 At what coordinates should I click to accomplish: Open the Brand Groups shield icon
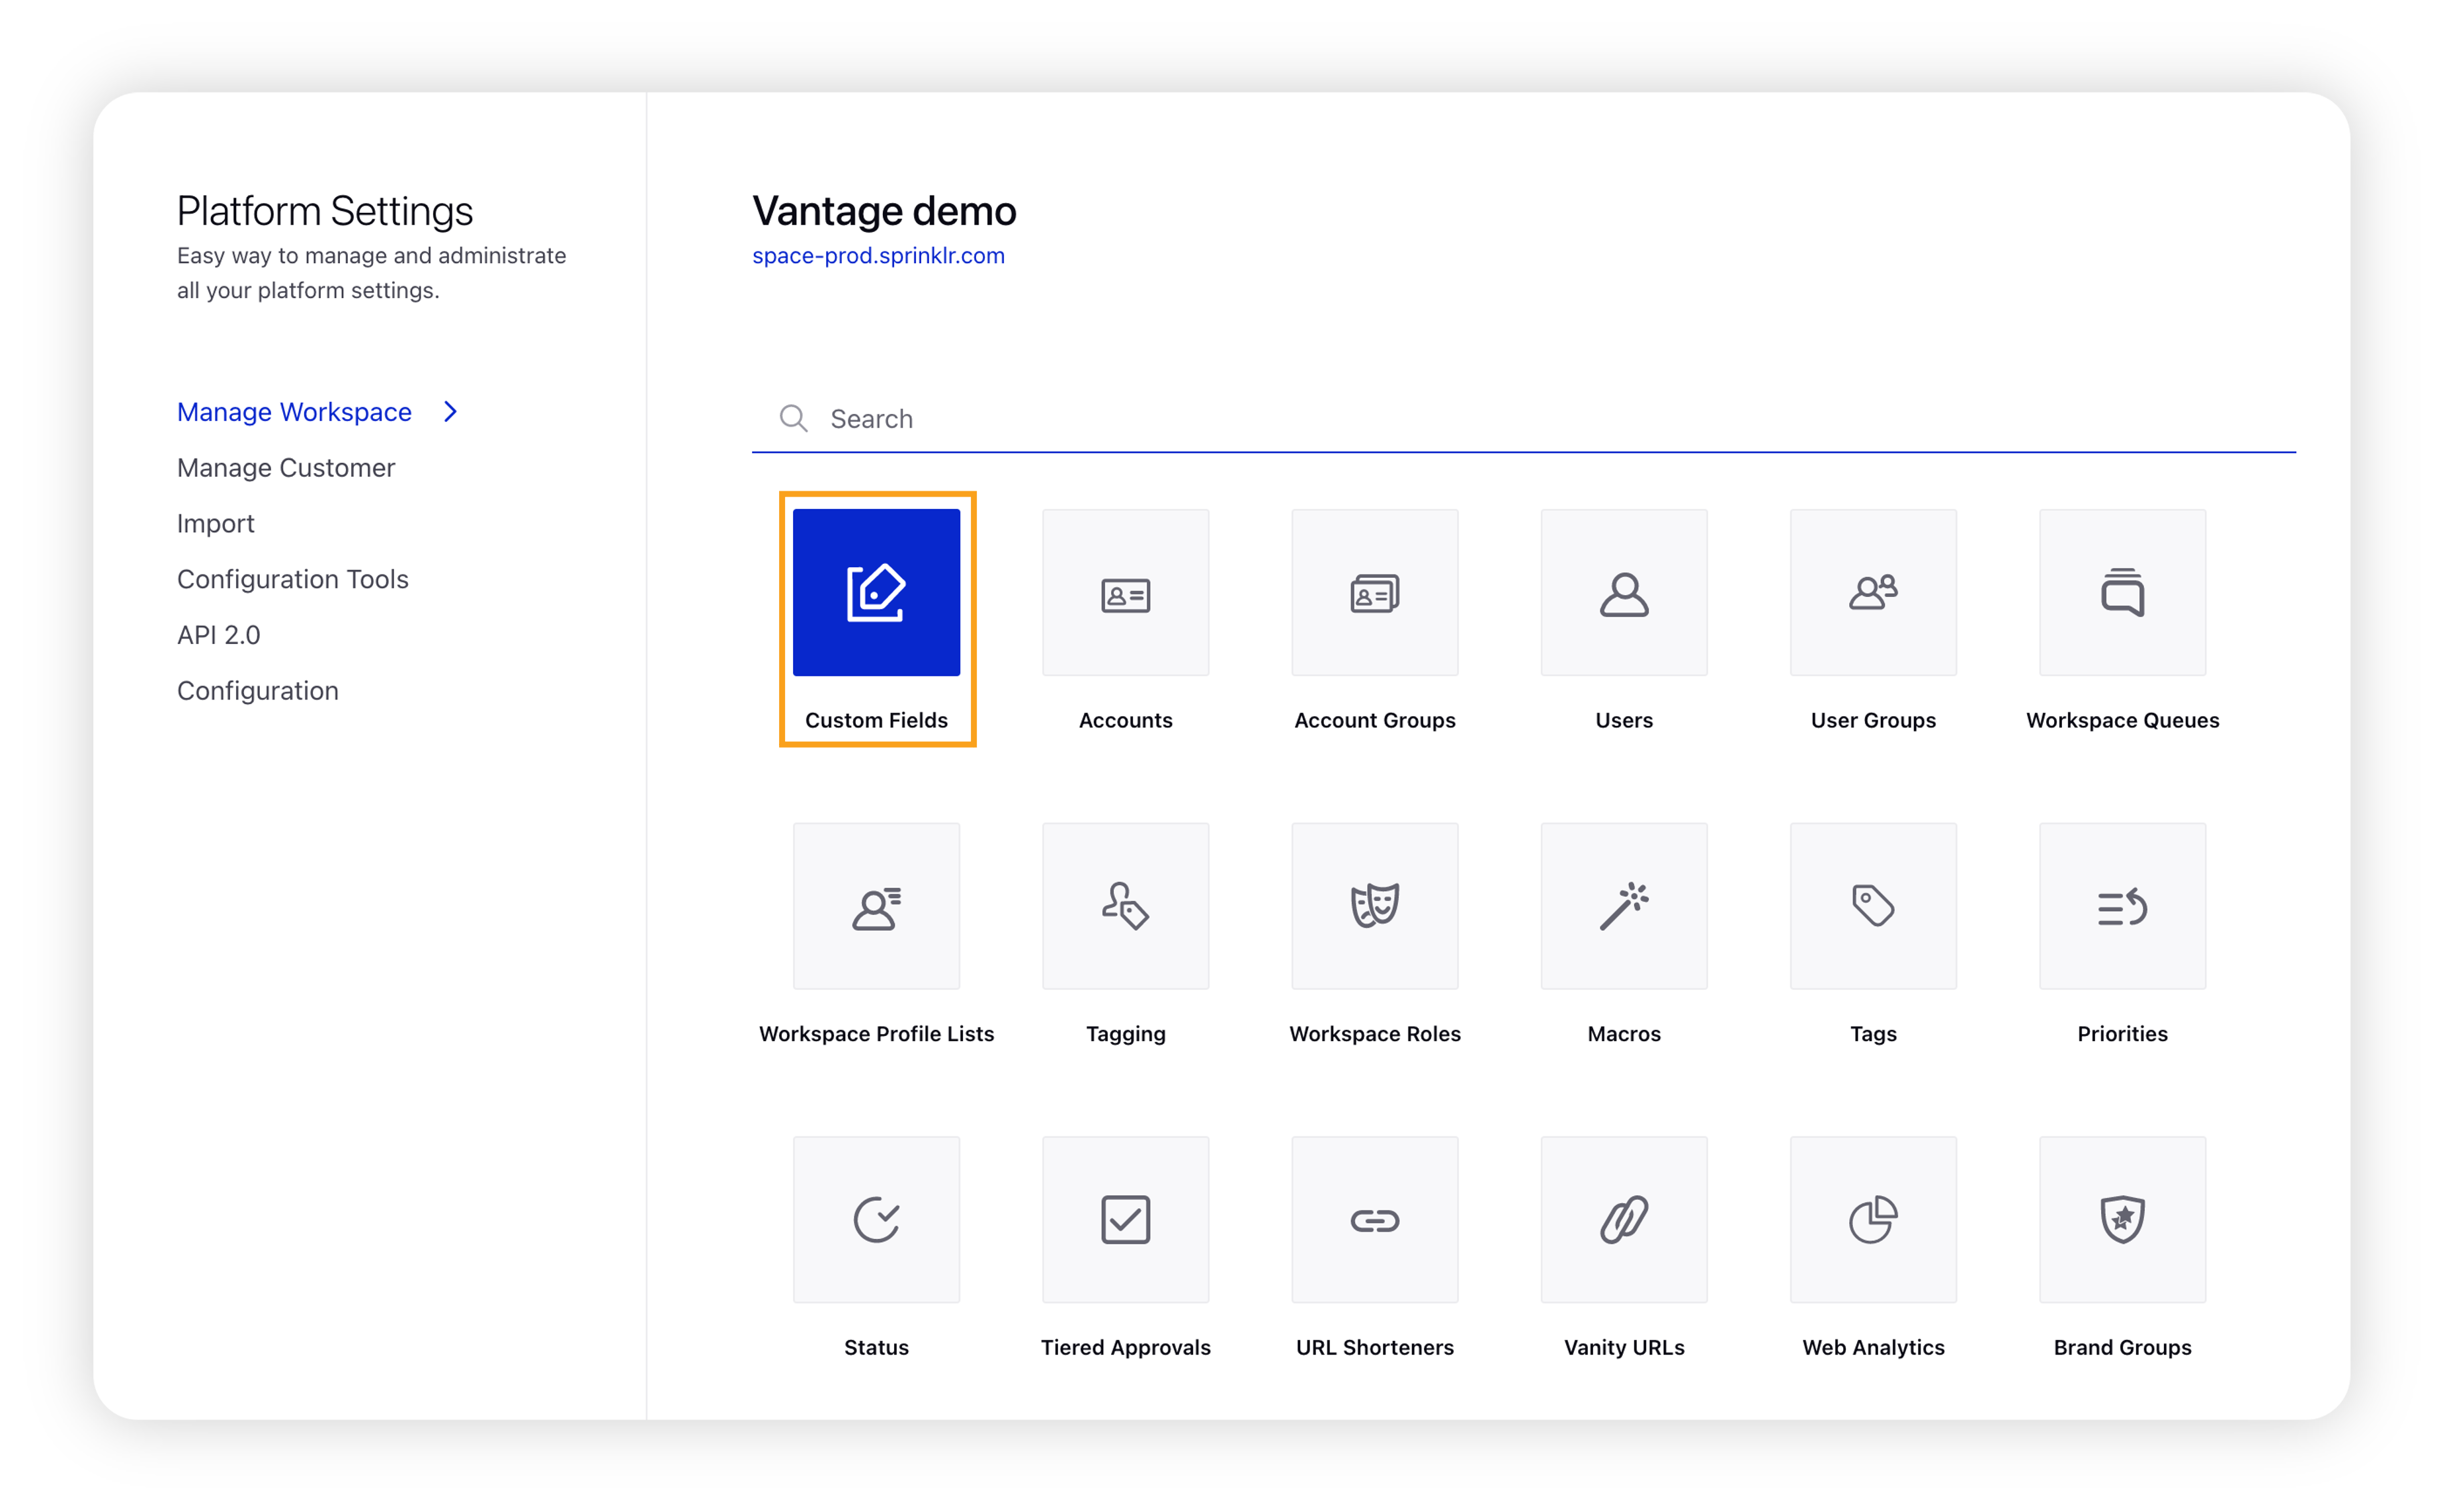pos(2122,1219)
